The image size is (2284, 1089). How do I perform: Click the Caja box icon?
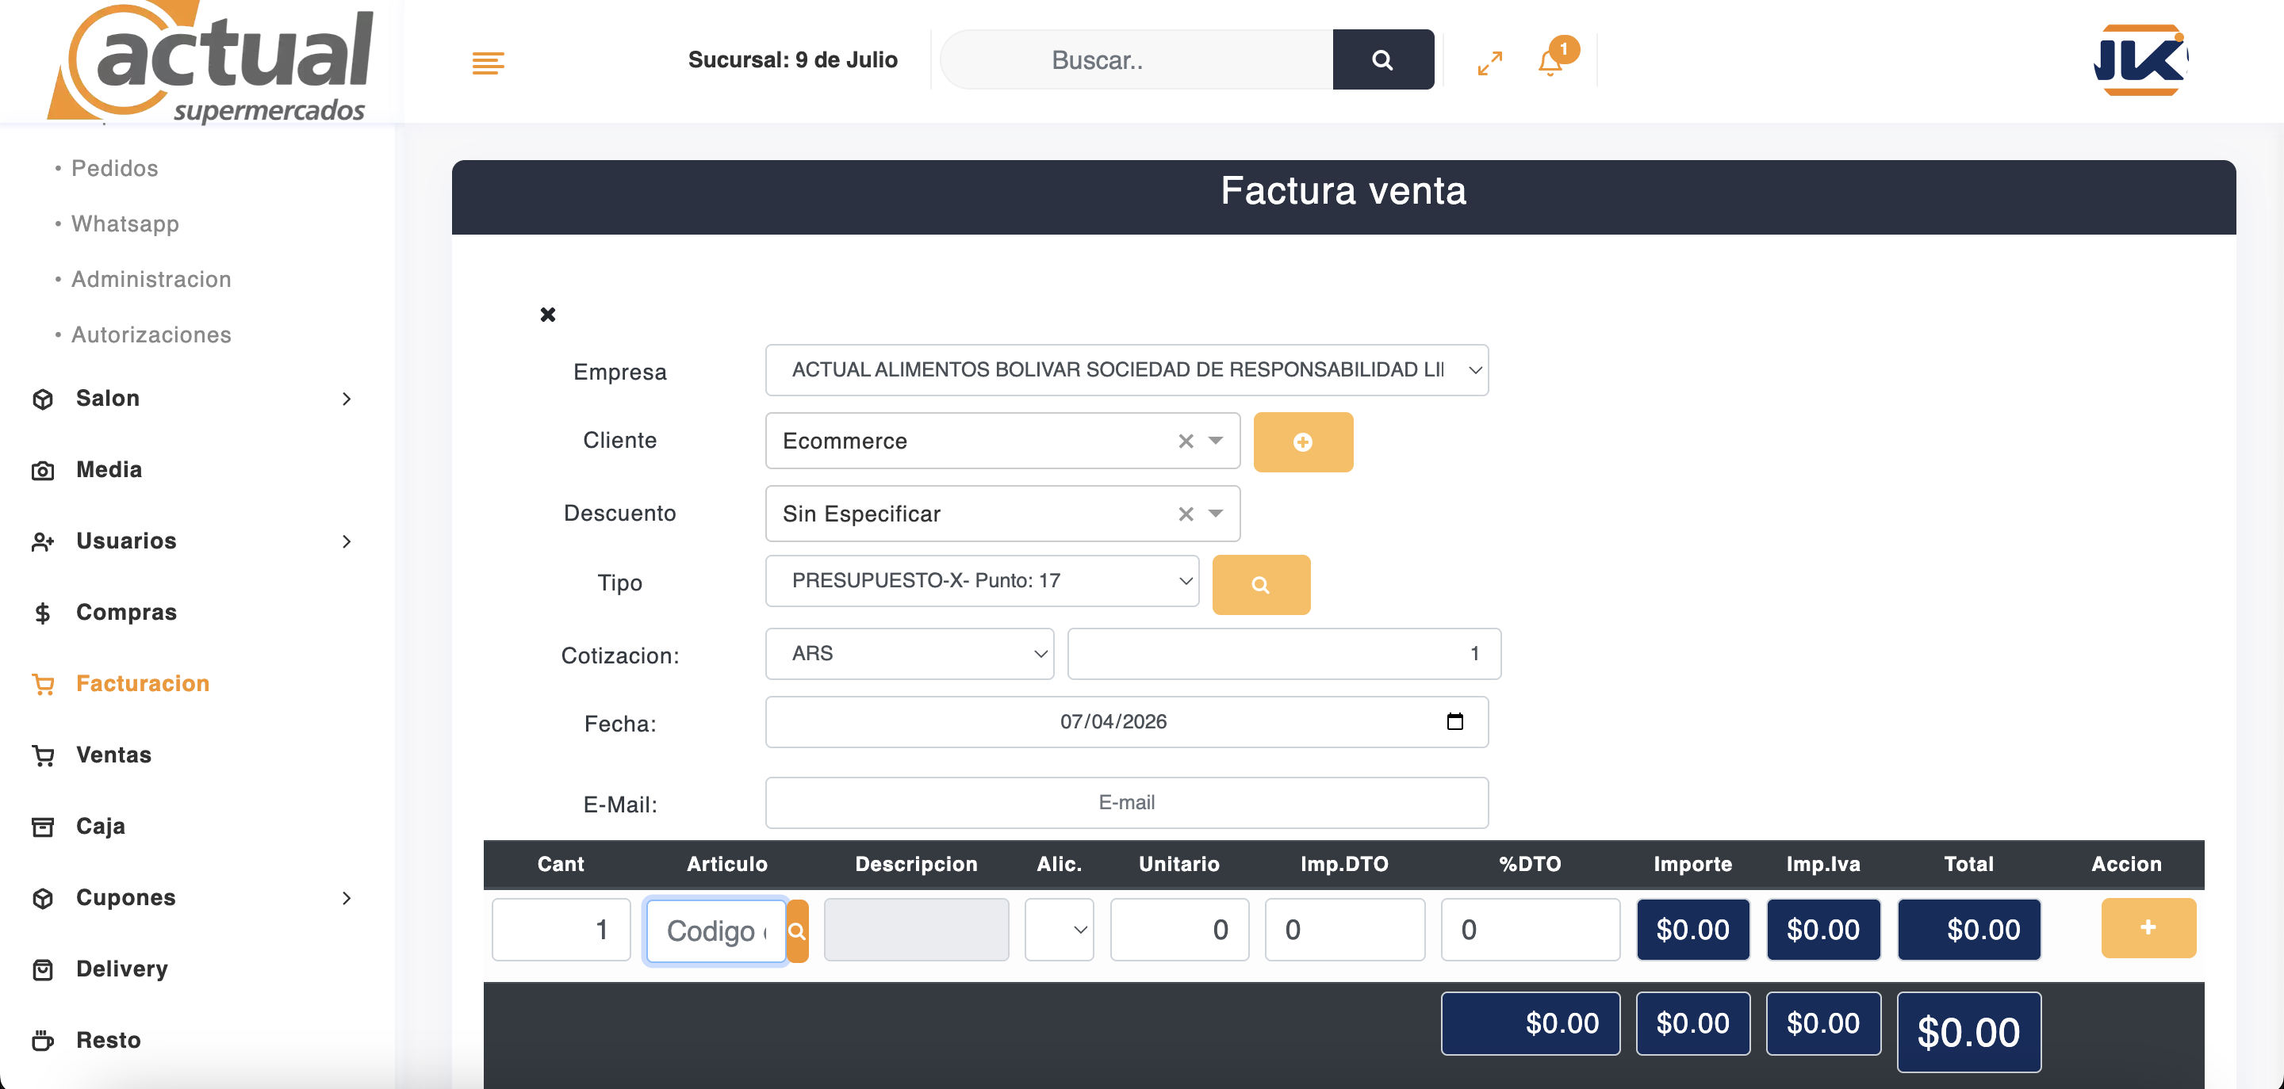click(x=43, y=826)
